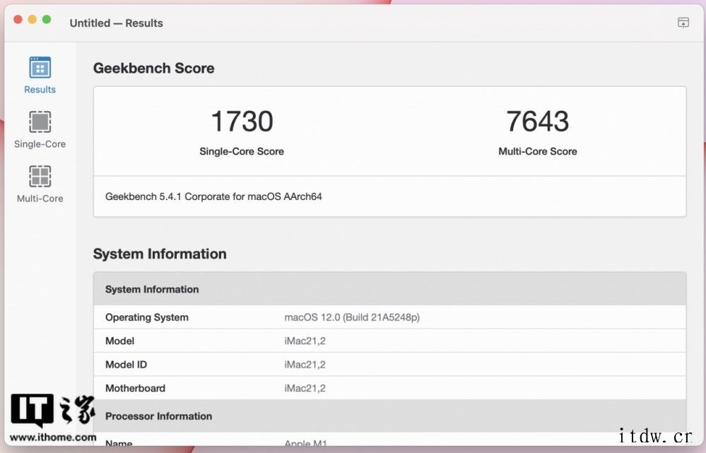Click the Multi-Core Score label

(x=538, y=151)
